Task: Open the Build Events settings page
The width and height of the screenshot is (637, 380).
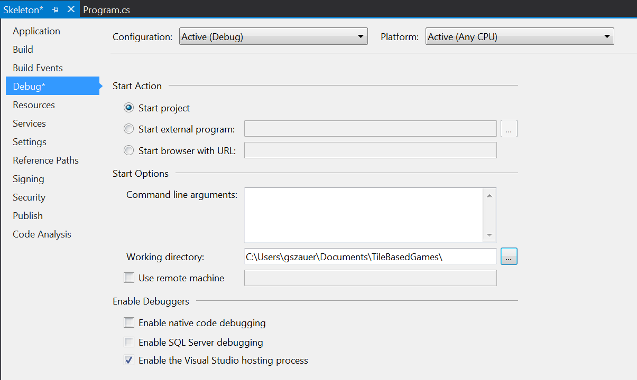Action: 38,68
